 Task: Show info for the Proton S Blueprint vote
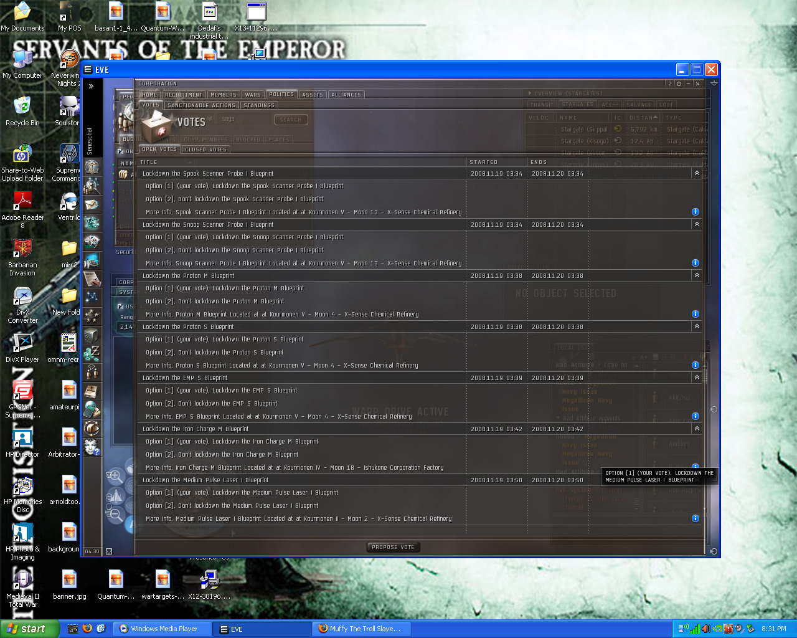coord(696,365)
